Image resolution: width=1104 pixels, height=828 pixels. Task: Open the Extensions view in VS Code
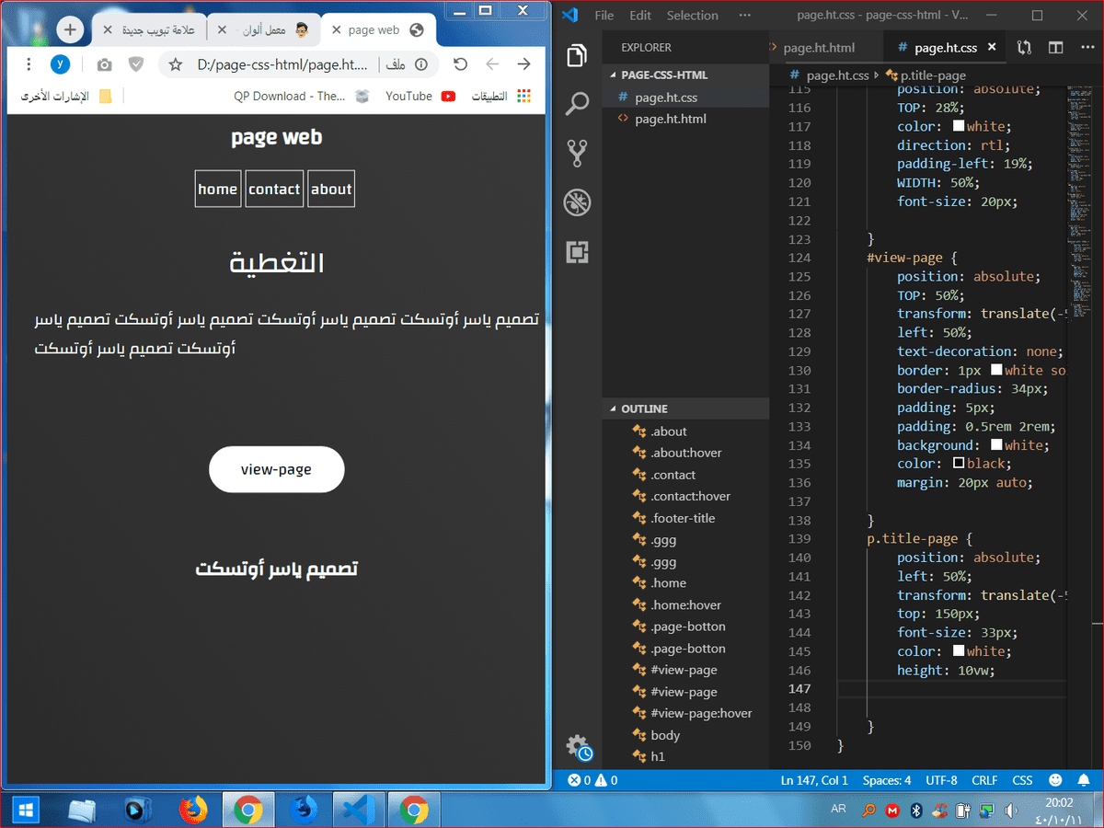(x=577, y=251)
